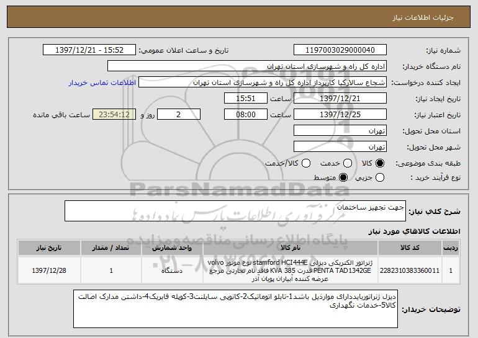Click the creation time field 15:51
The image size is (478, 338).
pyautogui.click(x=246, y=99)
